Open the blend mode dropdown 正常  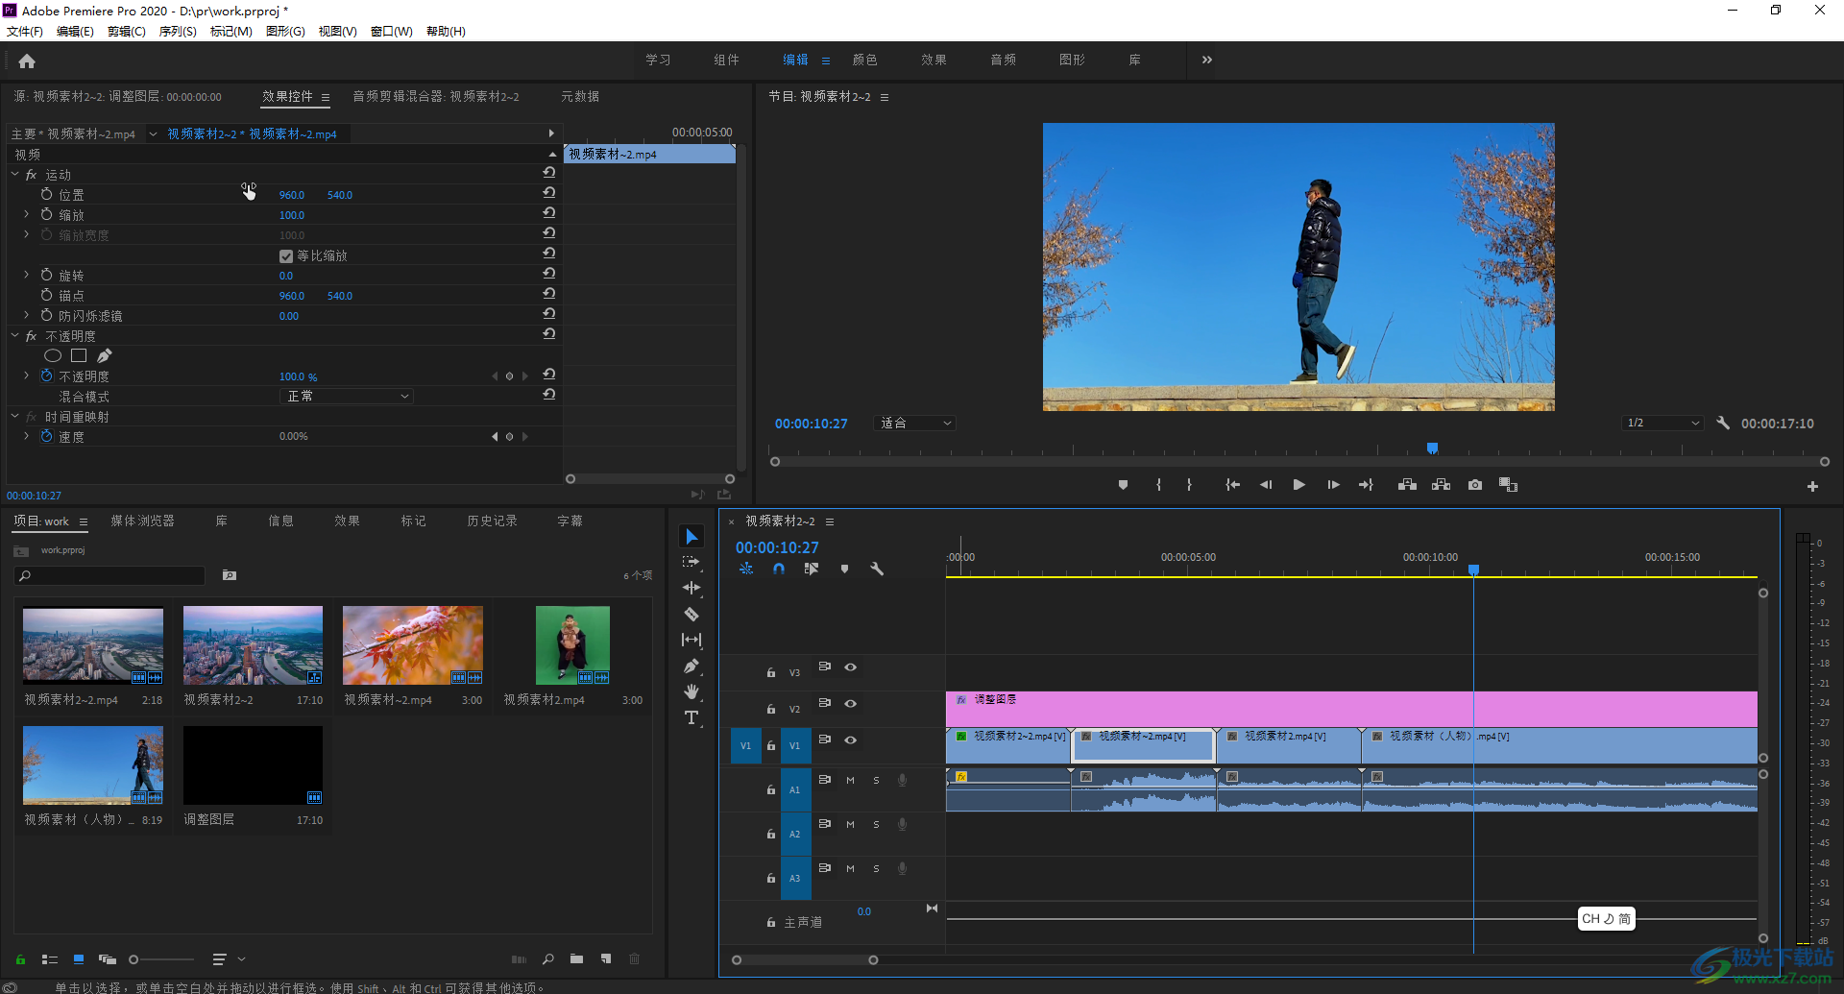pyautogui.click(x=347, y=397)
